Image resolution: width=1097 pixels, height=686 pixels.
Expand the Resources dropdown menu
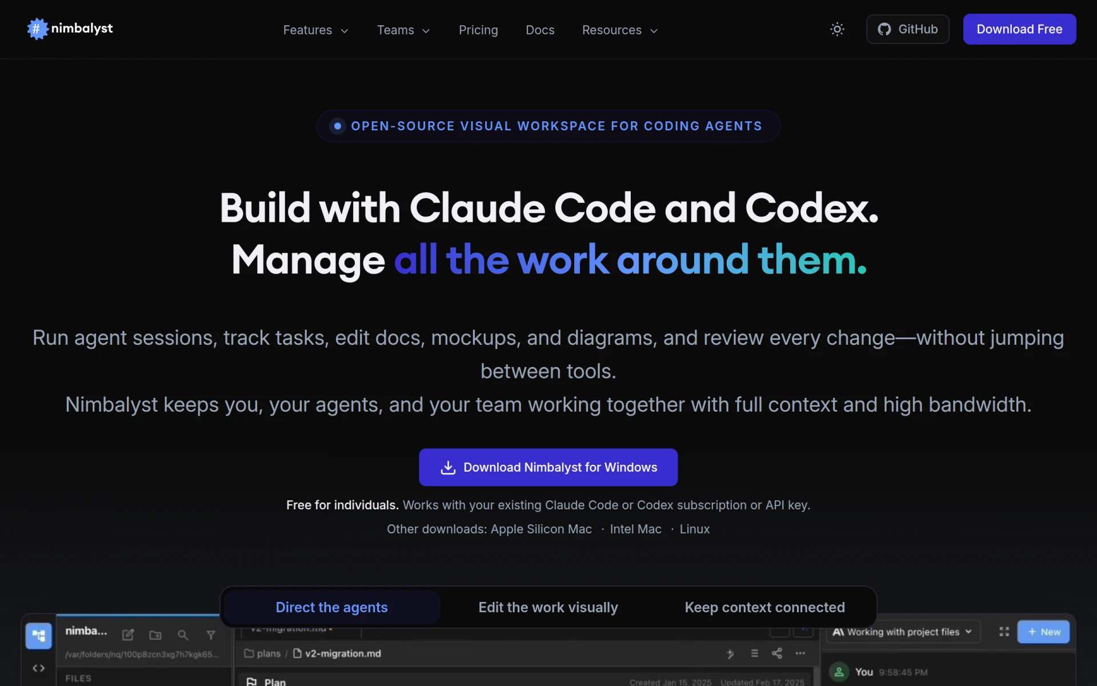pos(620,30)
